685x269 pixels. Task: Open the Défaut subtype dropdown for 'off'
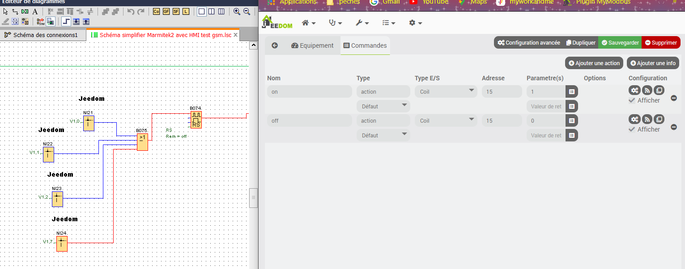(x=383, y=135)
